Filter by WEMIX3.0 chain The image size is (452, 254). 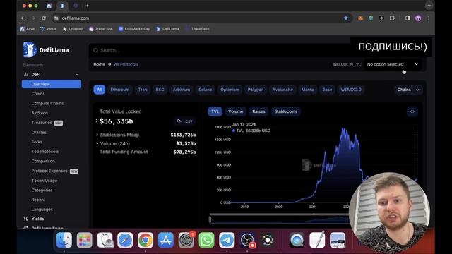tap(351, 90)
